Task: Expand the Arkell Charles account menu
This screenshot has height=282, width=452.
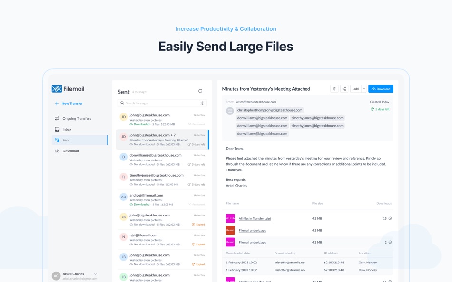Action: coord(95,274)
